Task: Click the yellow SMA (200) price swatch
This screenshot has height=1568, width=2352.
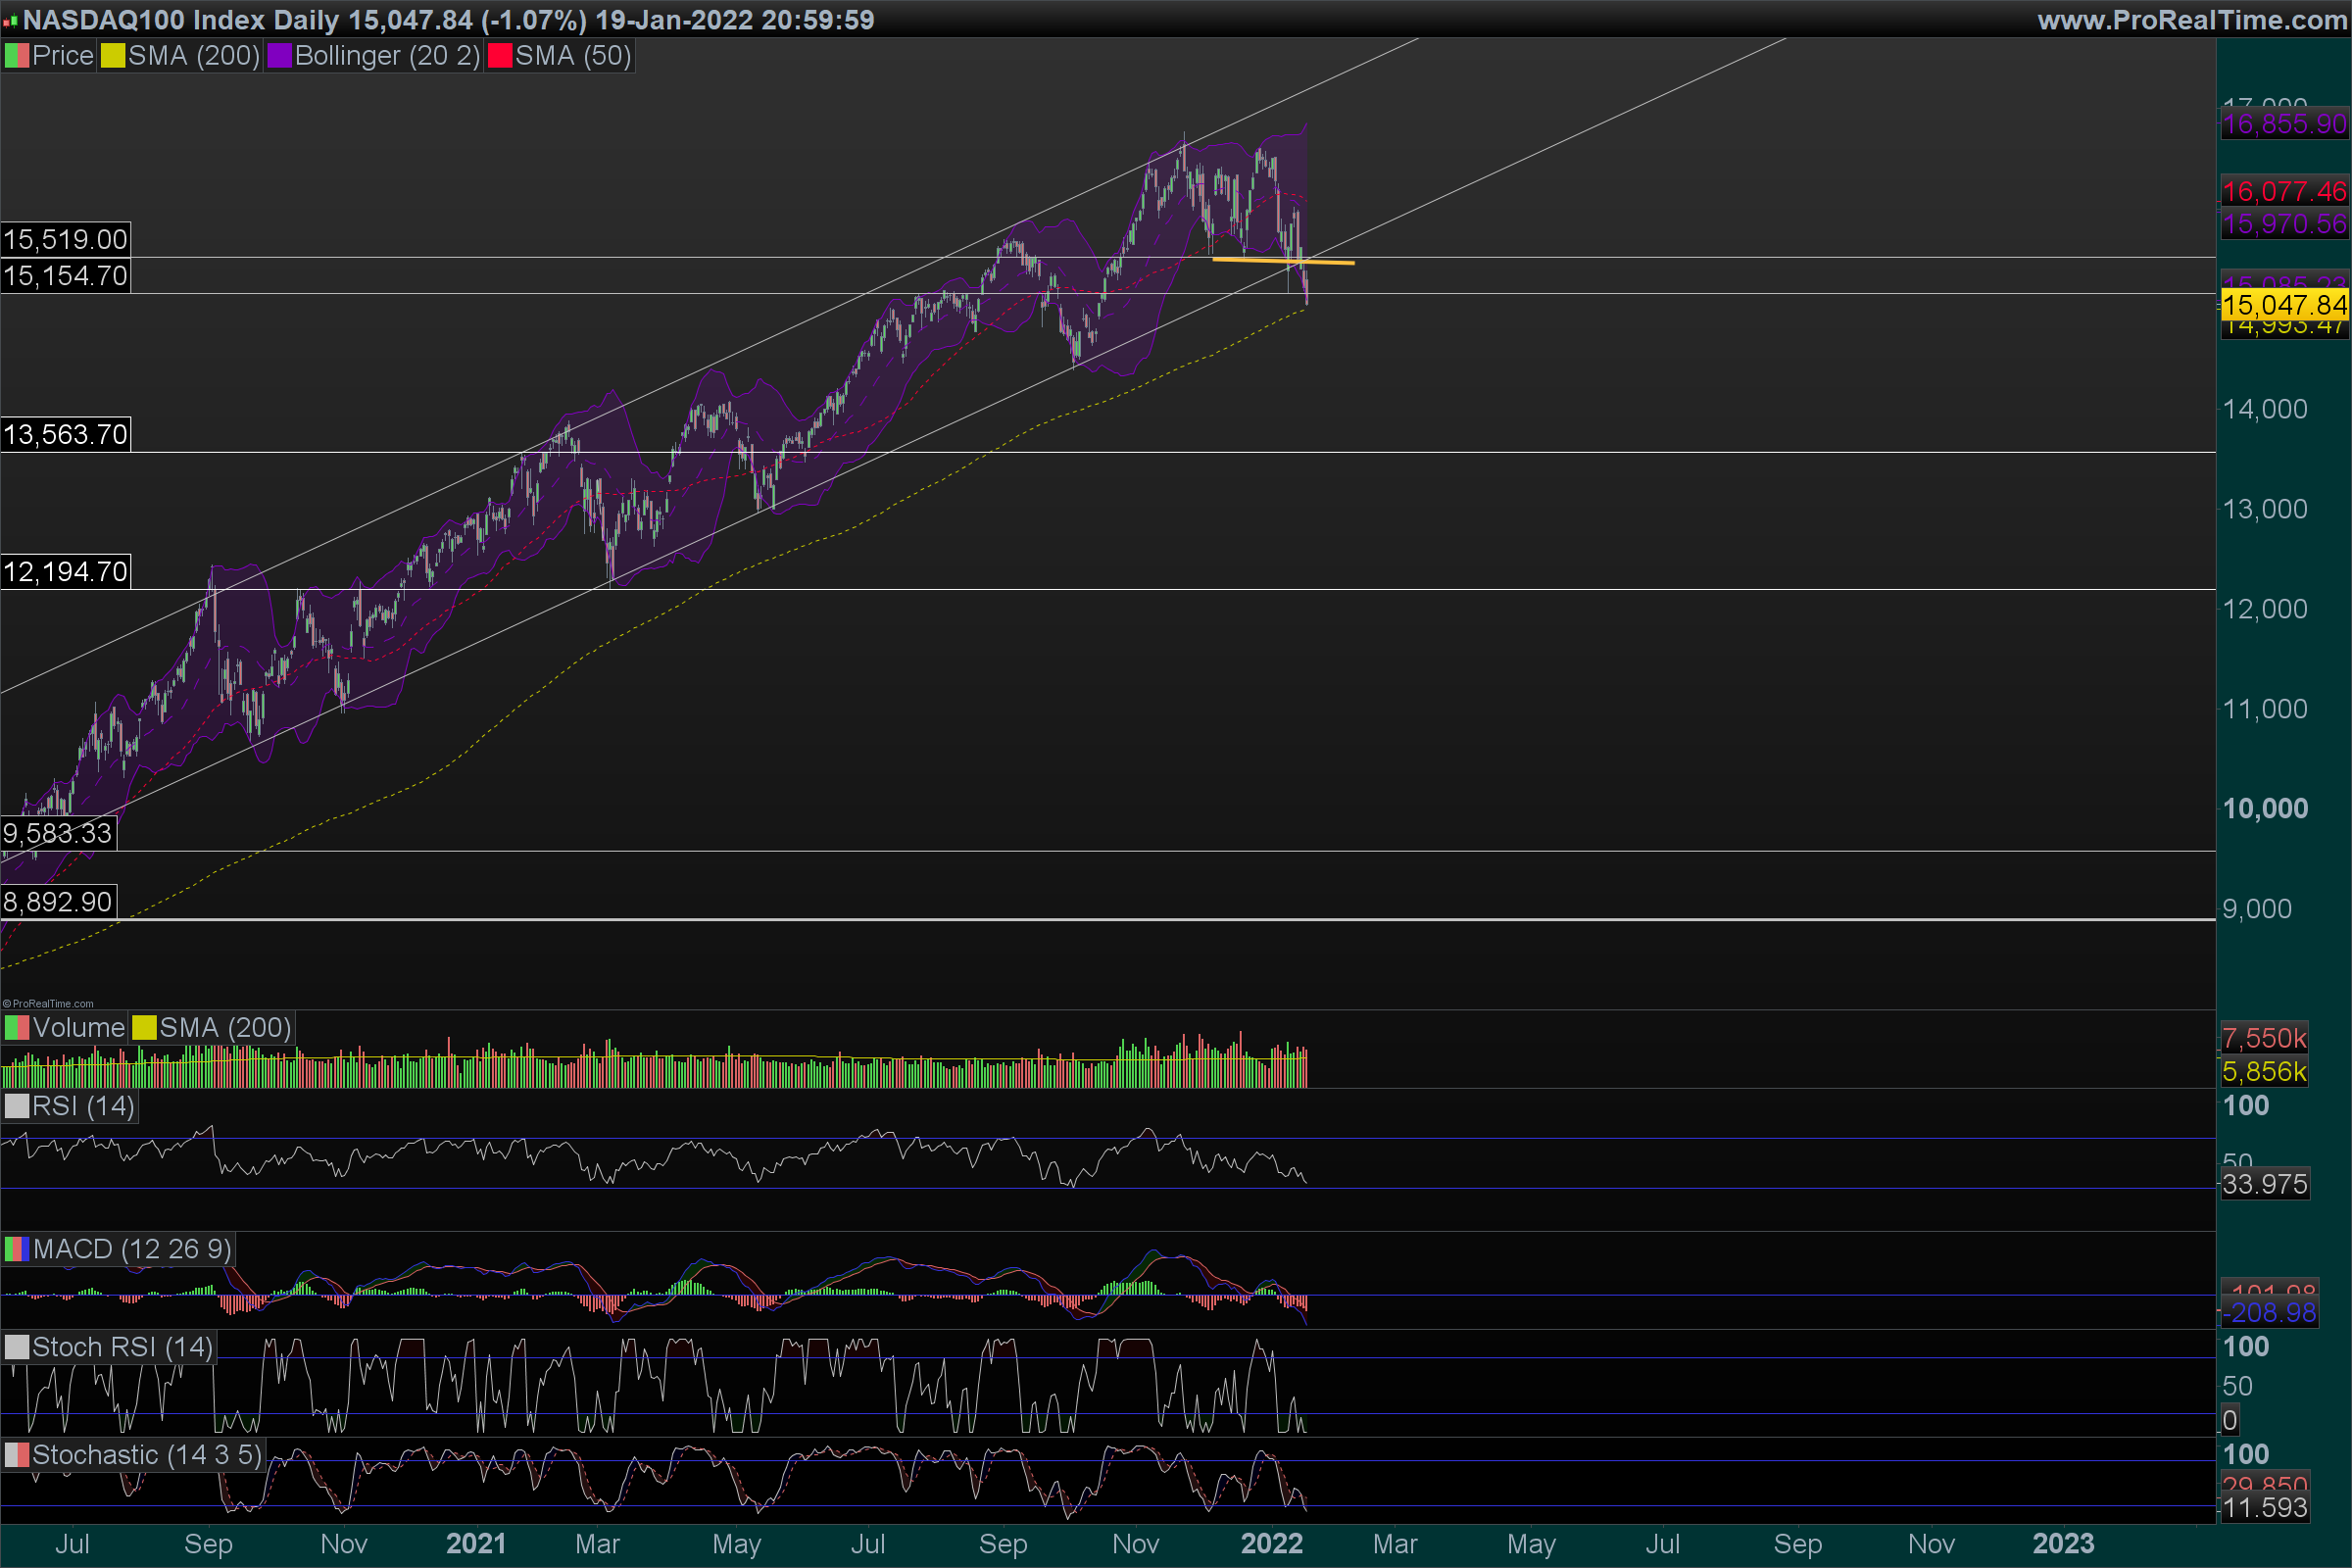Action: pos(112,56)
